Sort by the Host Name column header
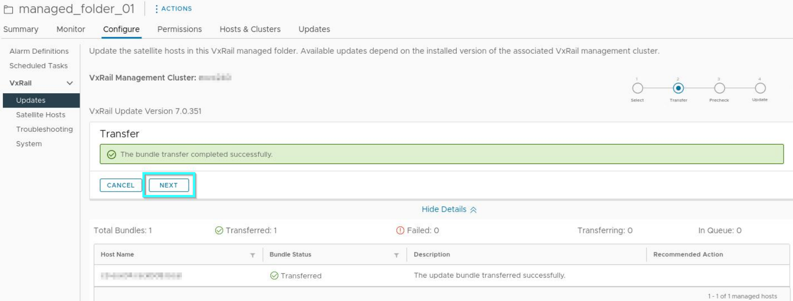This screenshot has width=793, height=301. click(117, 254)
